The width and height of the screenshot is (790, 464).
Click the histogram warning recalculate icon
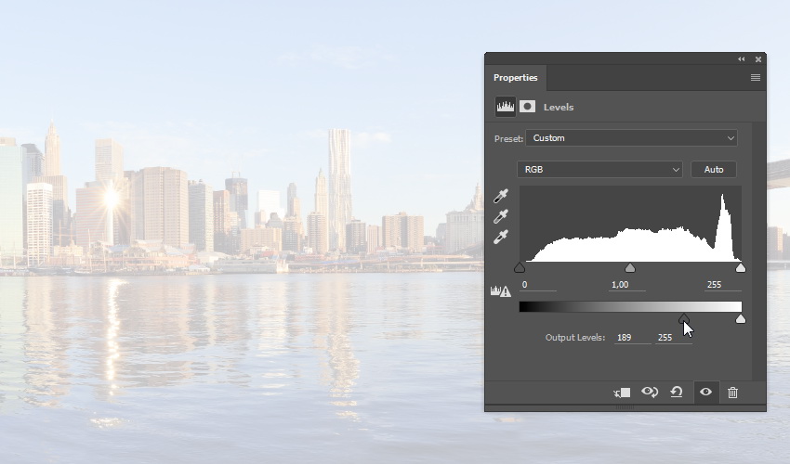[x=501, y=290]
